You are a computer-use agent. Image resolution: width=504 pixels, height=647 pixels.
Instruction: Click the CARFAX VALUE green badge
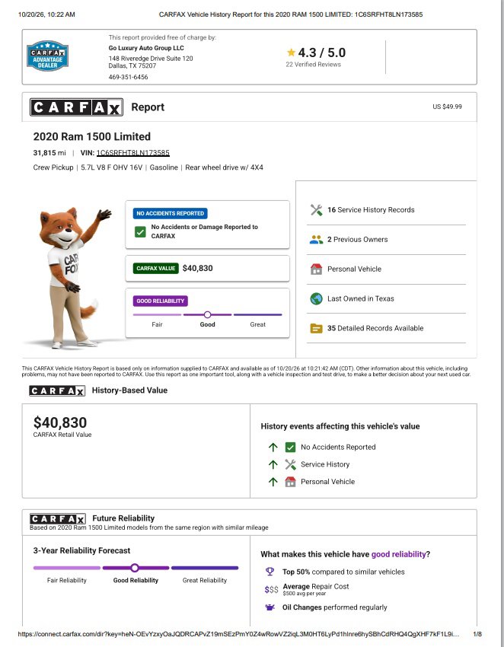155,268
